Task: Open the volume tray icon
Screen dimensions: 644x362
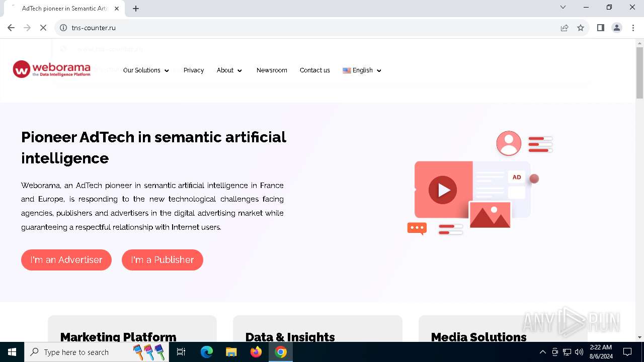Action: (x=579, y=352)
